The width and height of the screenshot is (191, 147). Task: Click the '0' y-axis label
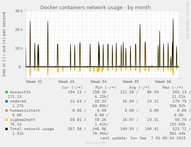tap(20, 67)
